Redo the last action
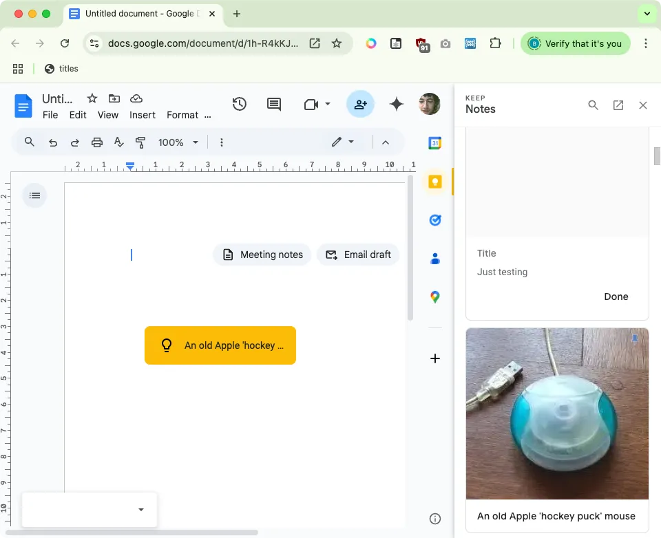Image resolution: width=661 pixels, height=538 pixels. pyautogui.click(x=74, y=142)
